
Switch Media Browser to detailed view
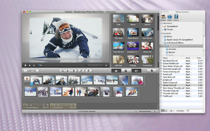[x=166, y=111]
